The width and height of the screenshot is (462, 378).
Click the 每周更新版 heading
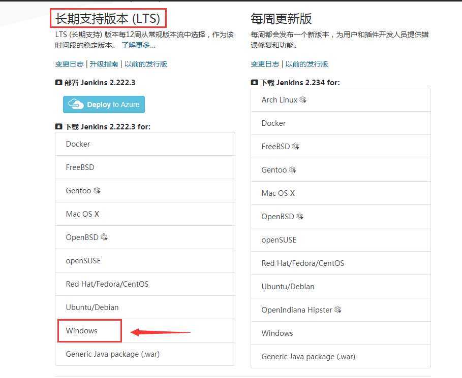281,19
